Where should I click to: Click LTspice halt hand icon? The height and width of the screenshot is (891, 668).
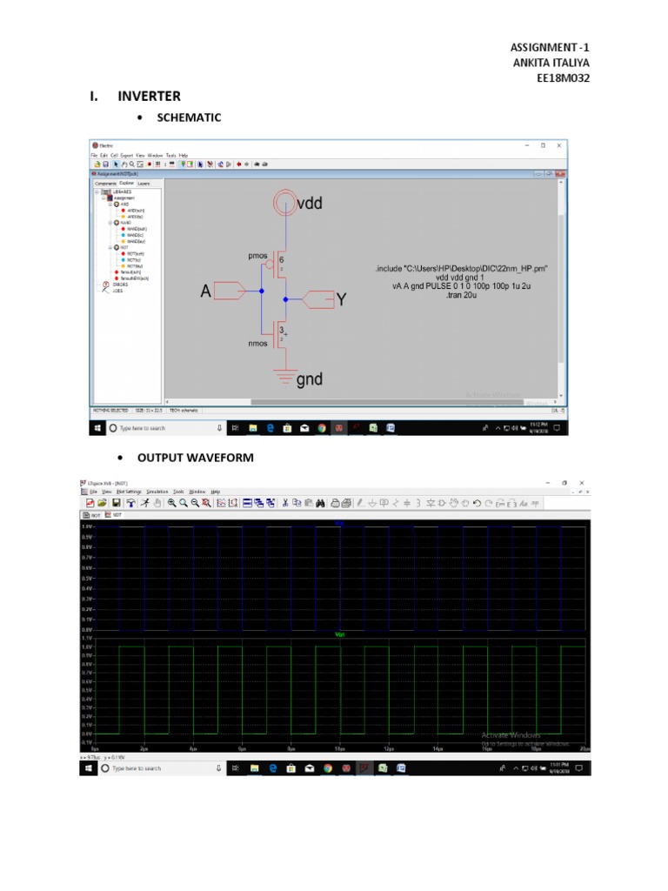pos(157,503)
